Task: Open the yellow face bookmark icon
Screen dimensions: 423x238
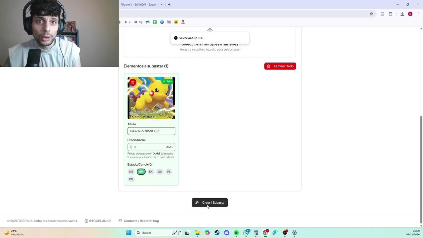Action: click(x=176, y=22)
